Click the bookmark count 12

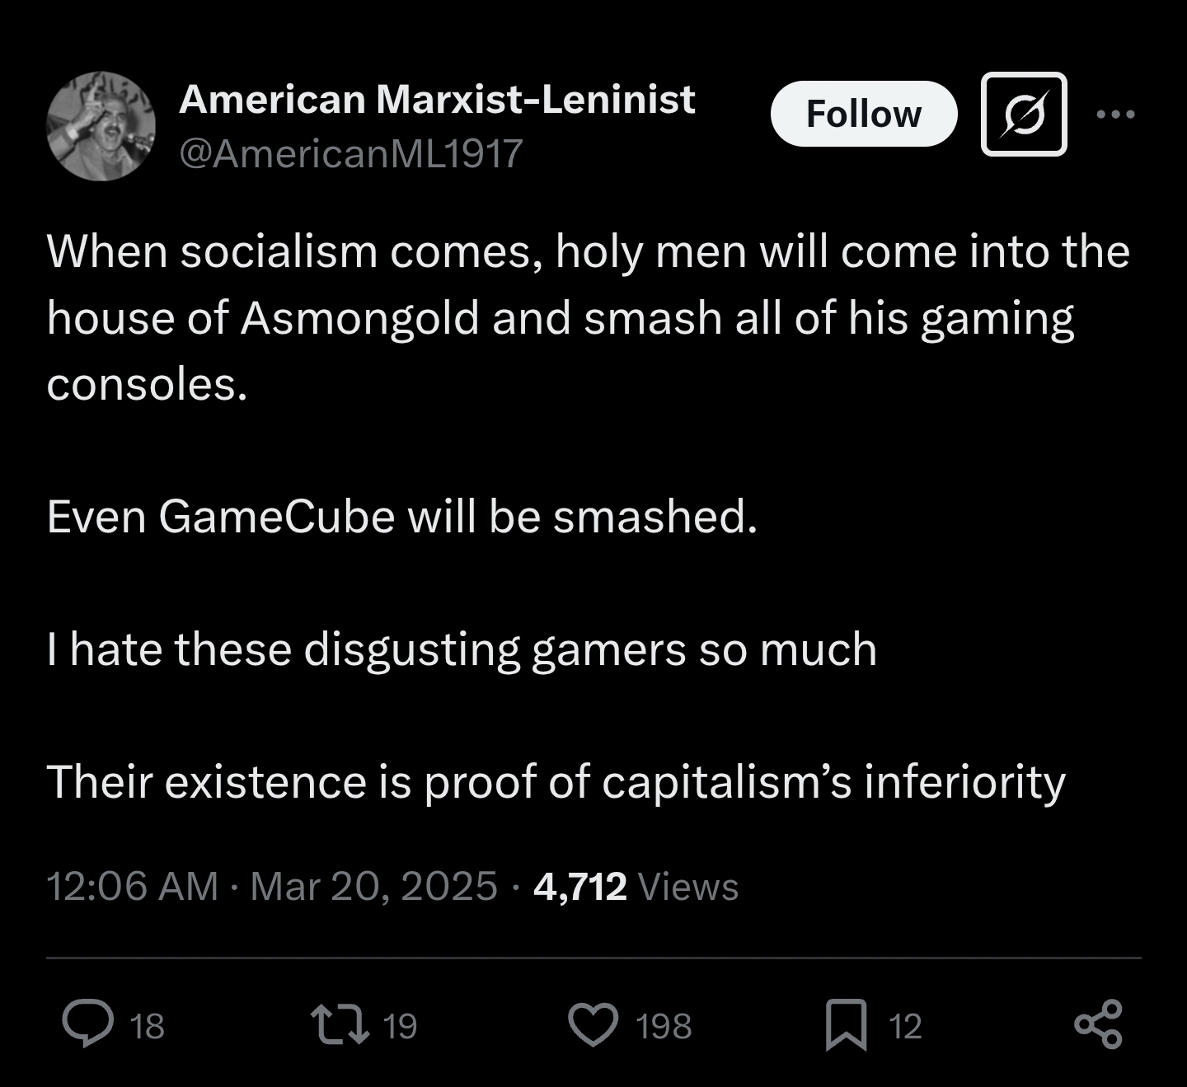click(905, 1026)
